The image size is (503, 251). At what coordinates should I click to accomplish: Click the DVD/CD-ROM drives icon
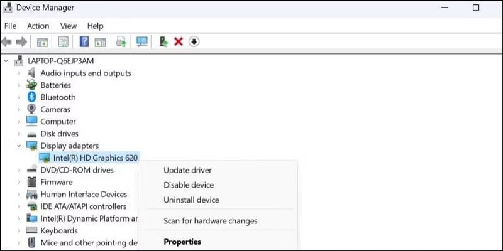(x=31, y=169)
